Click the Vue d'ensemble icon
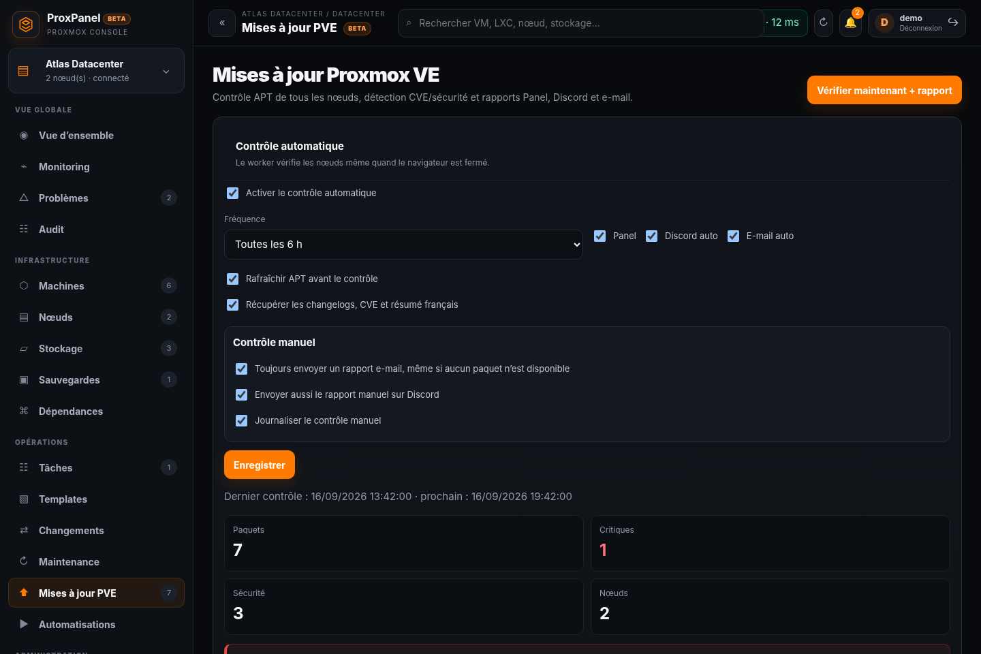This screenshot has width=981, height=654. click(24, 136)
